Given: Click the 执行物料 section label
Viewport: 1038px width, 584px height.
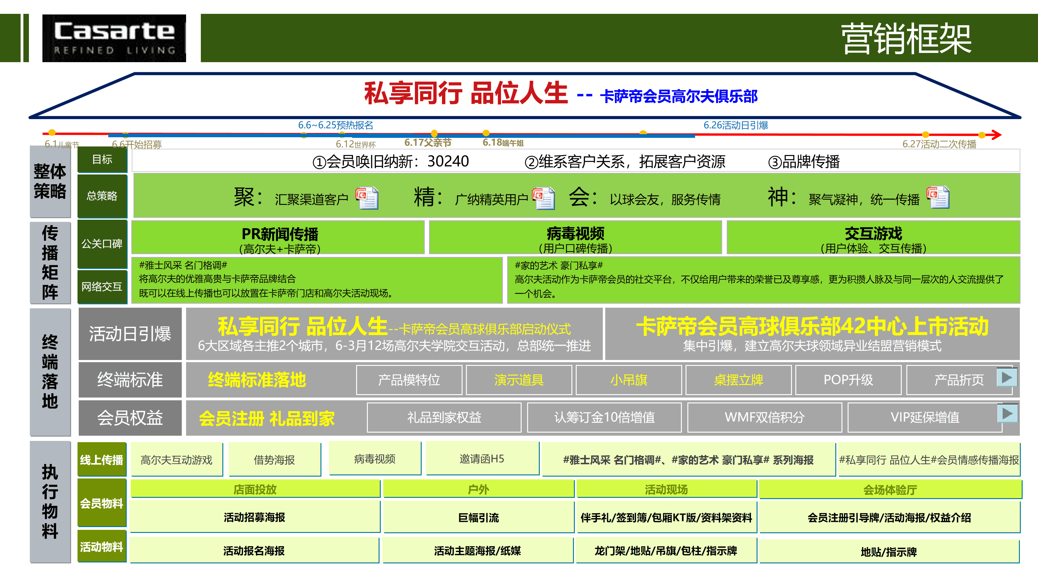Looking at the screenshot, I should click(x=50, y=502).
